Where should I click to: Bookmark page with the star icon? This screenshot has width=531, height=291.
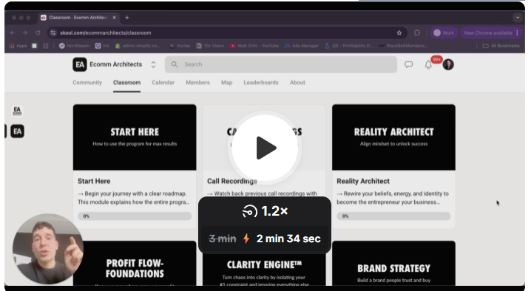click(399, 32)
